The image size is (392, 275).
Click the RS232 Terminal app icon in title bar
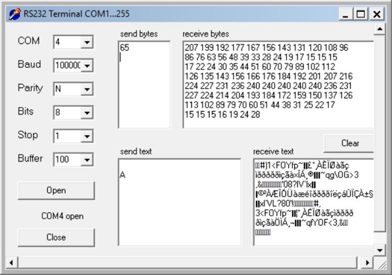point(15,14)
